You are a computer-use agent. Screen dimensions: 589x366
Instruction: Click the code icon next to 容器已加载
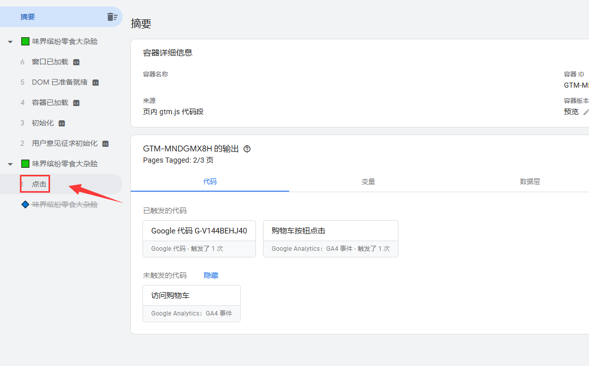click(x=76, y=103)
